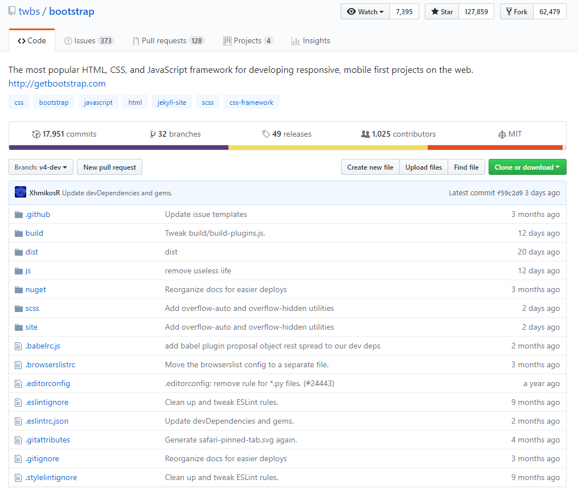This screenshot has width=578, height=488.
Task: Click the jekyll-site topic tag
Action: [x=172, y=102]
